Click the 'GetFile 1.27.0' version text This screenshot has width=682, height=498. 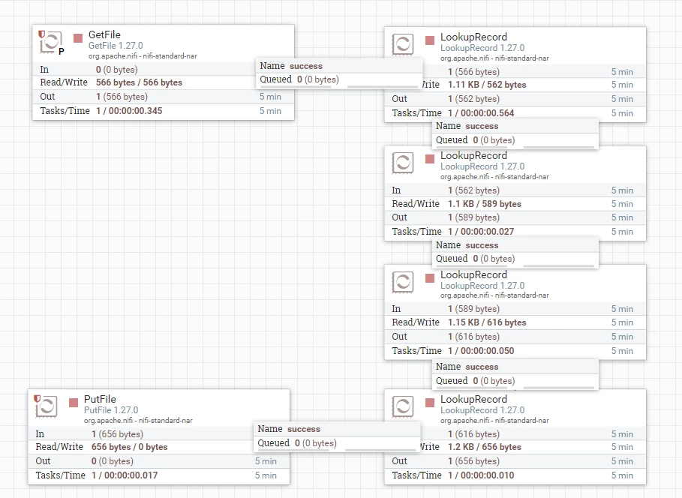pos(116,46)
